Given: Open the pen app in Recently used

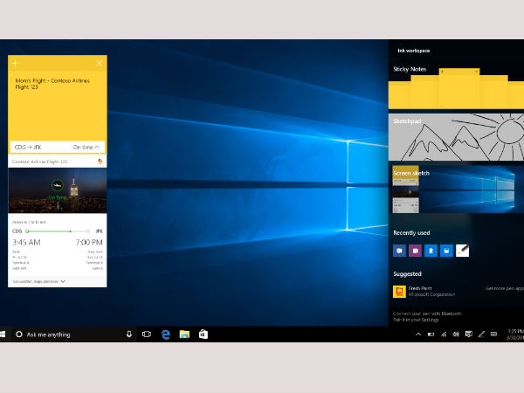Looking at the screenshot, I should coord(462,251).
